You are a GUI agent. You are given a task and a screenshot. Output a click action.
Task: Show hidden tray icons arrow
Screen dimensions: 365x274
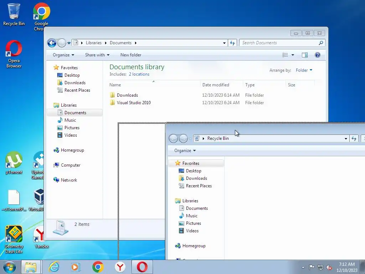pos(303,267)
